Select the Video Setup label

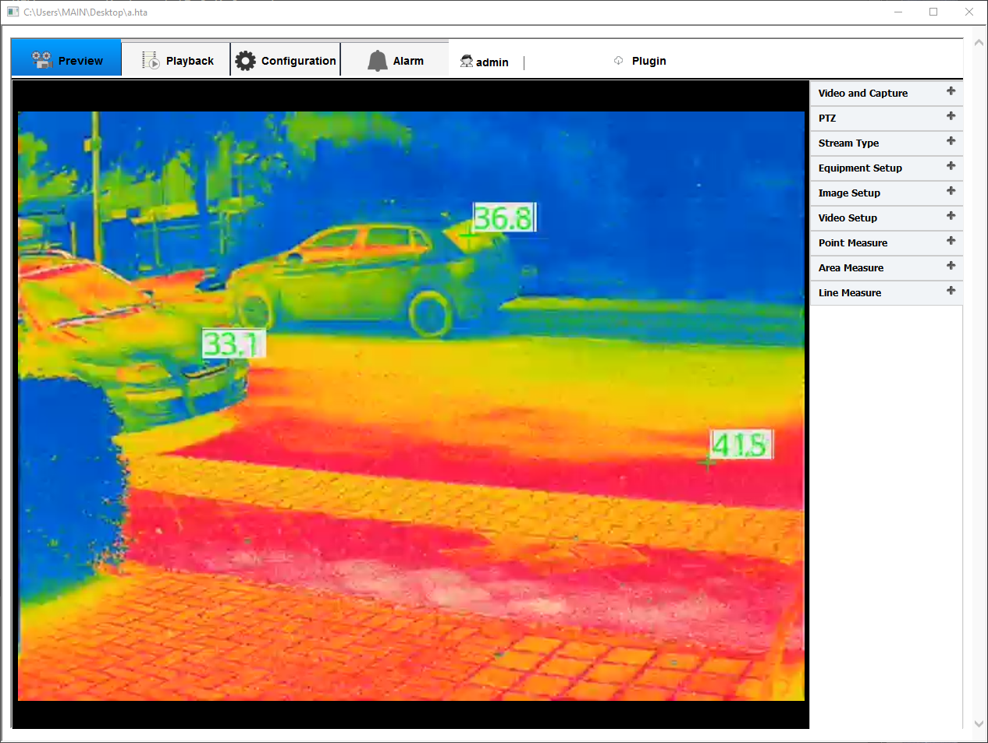pyautogui.click(x=848, y=218)
